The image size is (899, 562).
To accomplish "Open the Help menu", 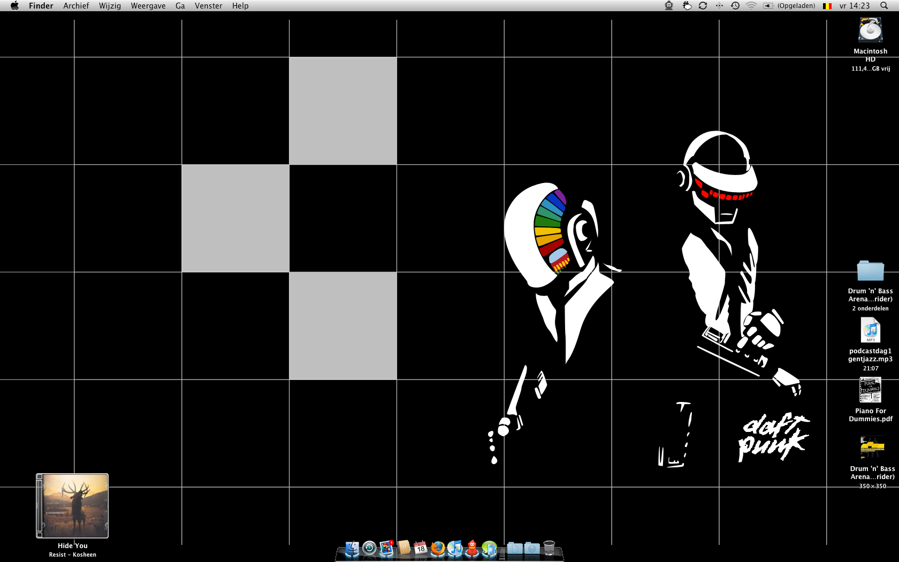I will [x=240, y=6].
